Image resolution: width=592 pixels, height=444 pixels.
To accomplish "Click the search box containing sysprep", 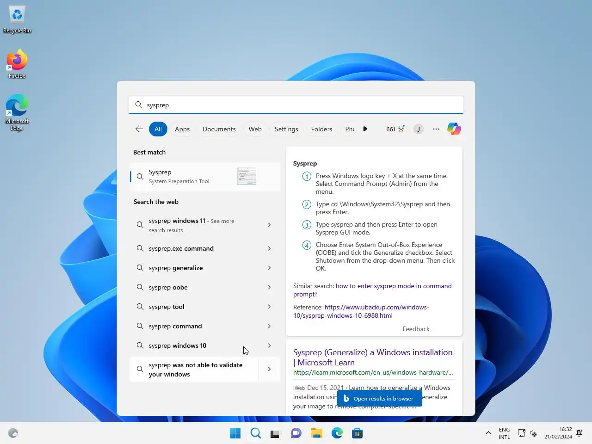I will (296, 105).
